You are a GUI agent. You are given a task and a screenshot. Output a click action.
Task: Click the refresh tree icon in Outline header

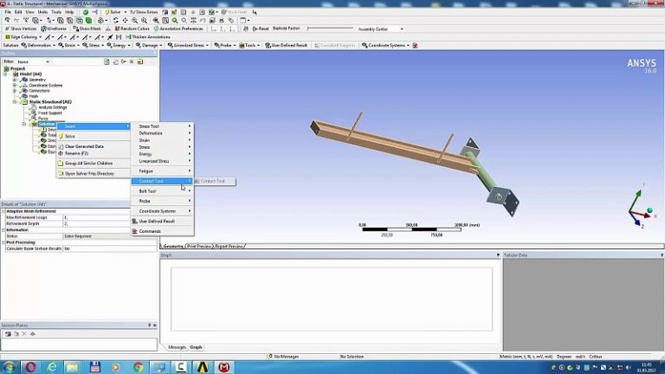click(x=107, y=62)
